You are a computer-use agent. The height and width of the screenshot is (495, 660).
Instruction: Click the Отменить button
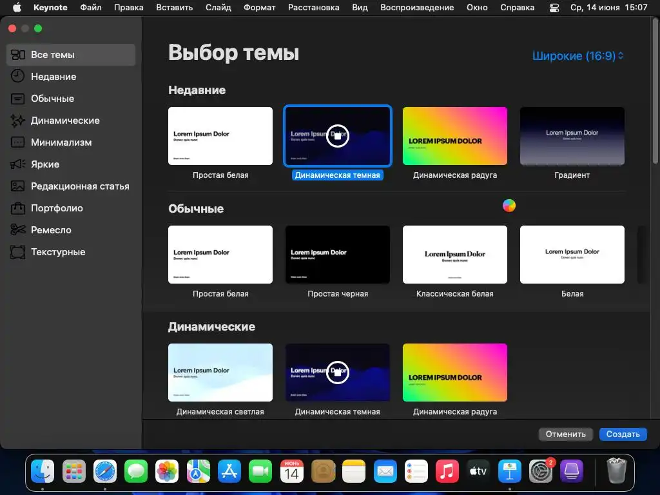566,434
